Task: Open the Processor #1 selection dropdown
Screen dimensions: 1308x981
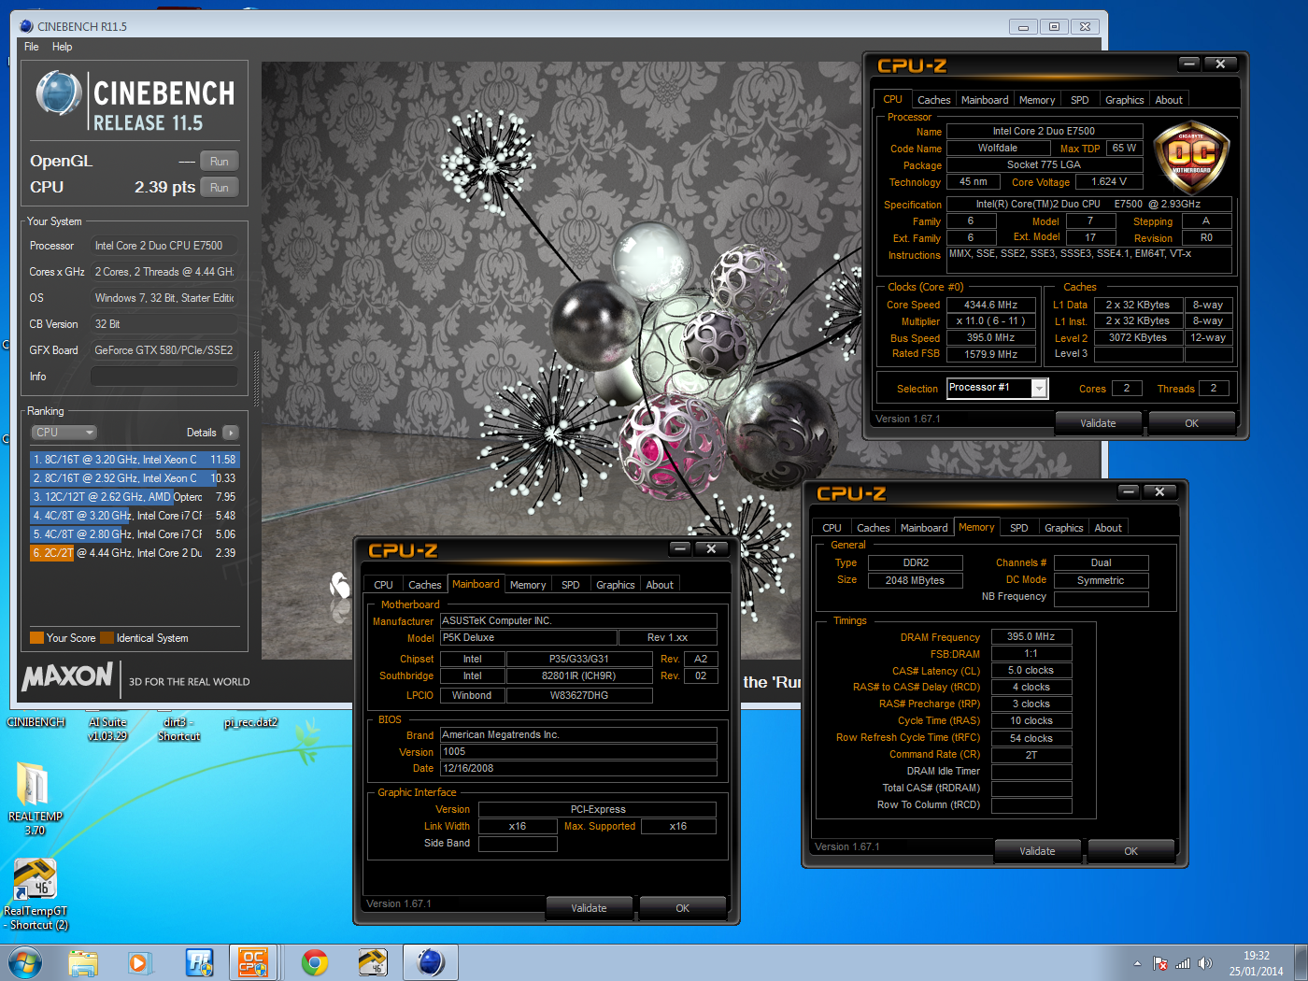Action: point(997,388)
